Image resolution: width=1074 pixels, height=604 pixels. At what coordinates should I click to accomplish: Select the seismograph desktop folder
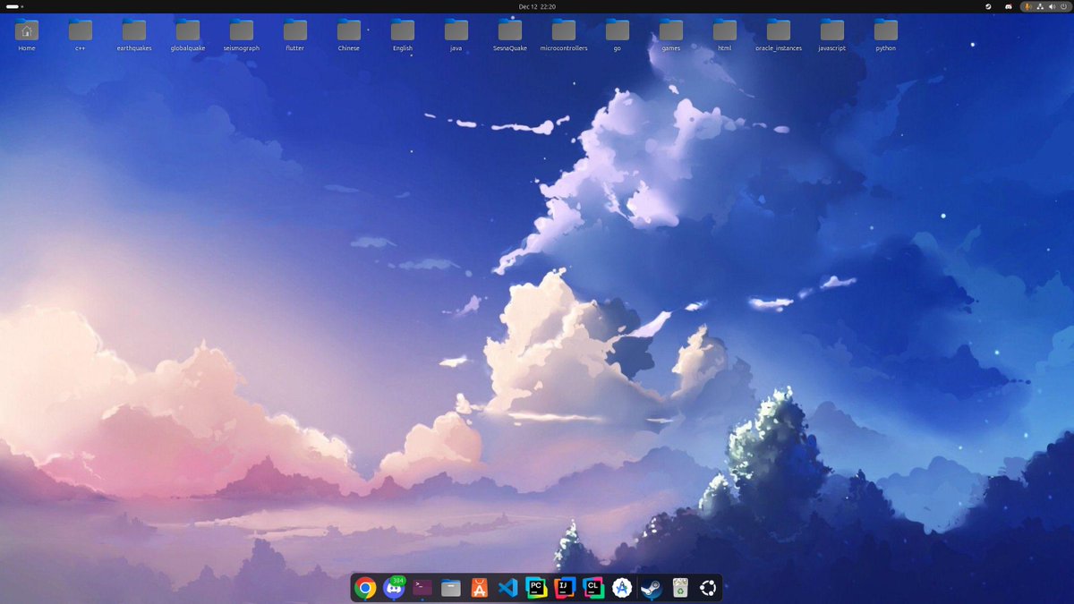pos(242,34)
